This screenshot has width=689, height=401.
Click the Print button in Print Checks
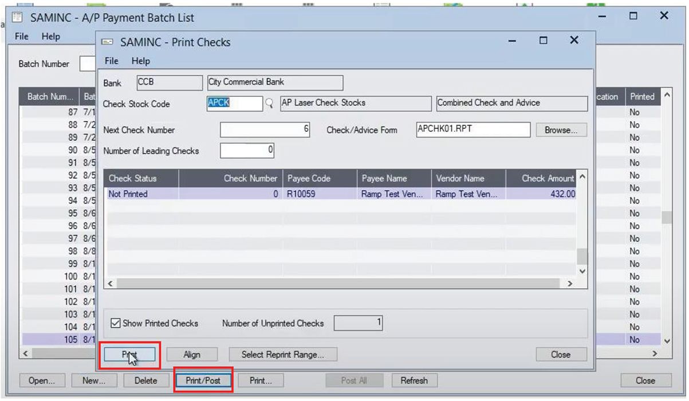129,355
